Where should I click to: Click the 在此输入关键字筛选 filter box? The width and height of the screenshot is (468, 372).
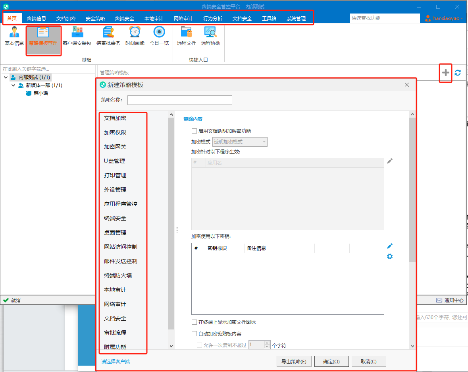48,69
